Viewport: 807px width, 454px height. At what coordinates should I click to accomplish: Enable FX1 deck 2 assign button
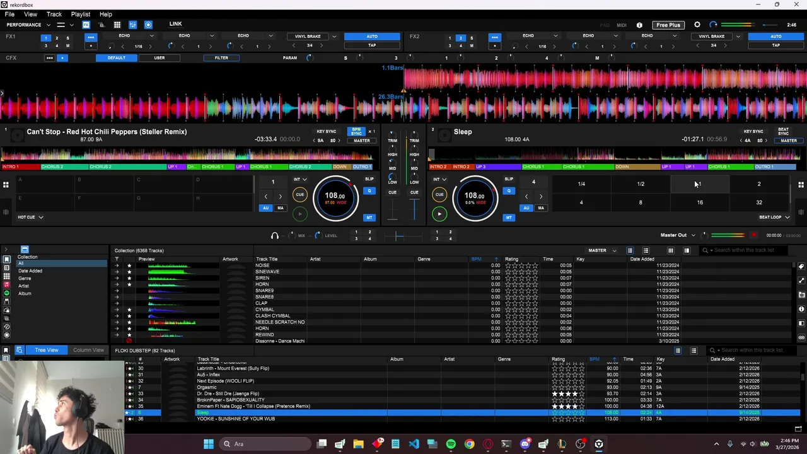57,38
